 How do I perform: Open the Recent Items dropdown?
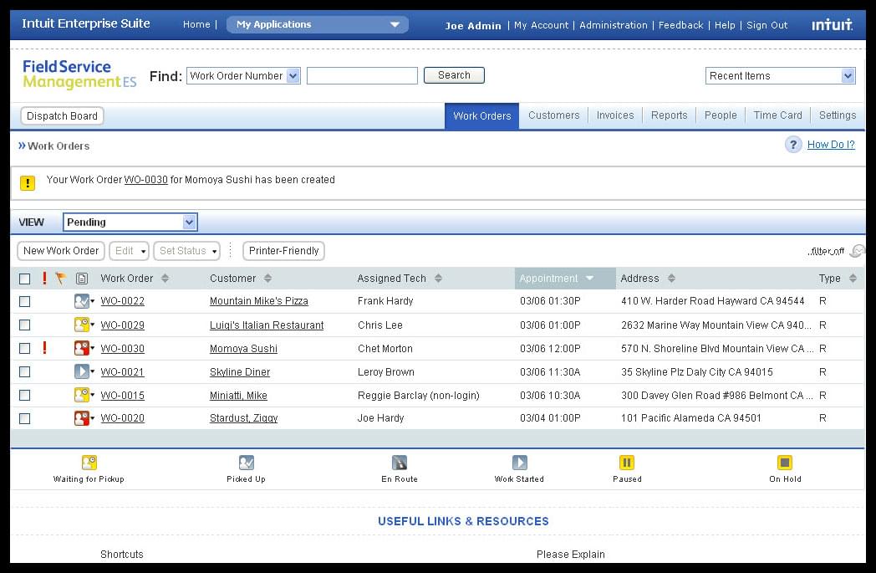780,75
